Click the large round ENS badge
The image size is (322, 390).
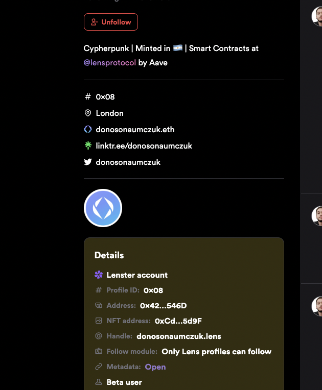103,208
